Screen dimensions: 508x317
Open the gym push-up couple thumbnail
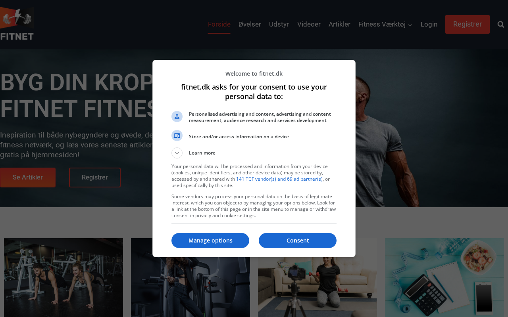[63, 277]
